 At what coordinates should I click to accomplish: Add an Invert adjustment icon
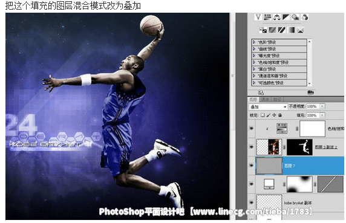[263, 30]
